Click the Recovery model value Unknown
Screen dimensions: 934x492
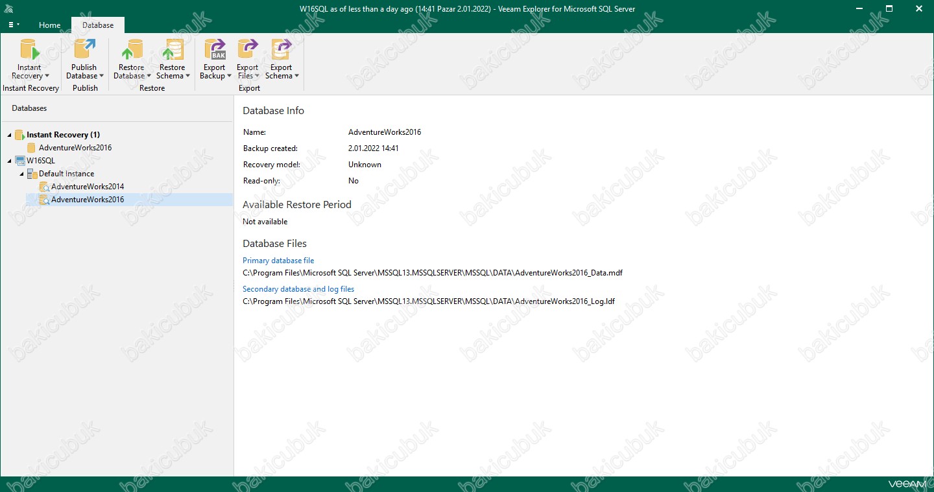coord(365,165)
